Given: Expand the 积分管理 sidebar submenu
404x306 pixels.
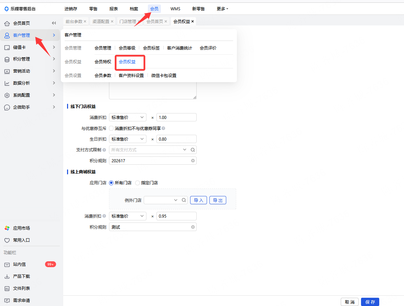Looking at the screenshot, I should [x=54, y=59].
